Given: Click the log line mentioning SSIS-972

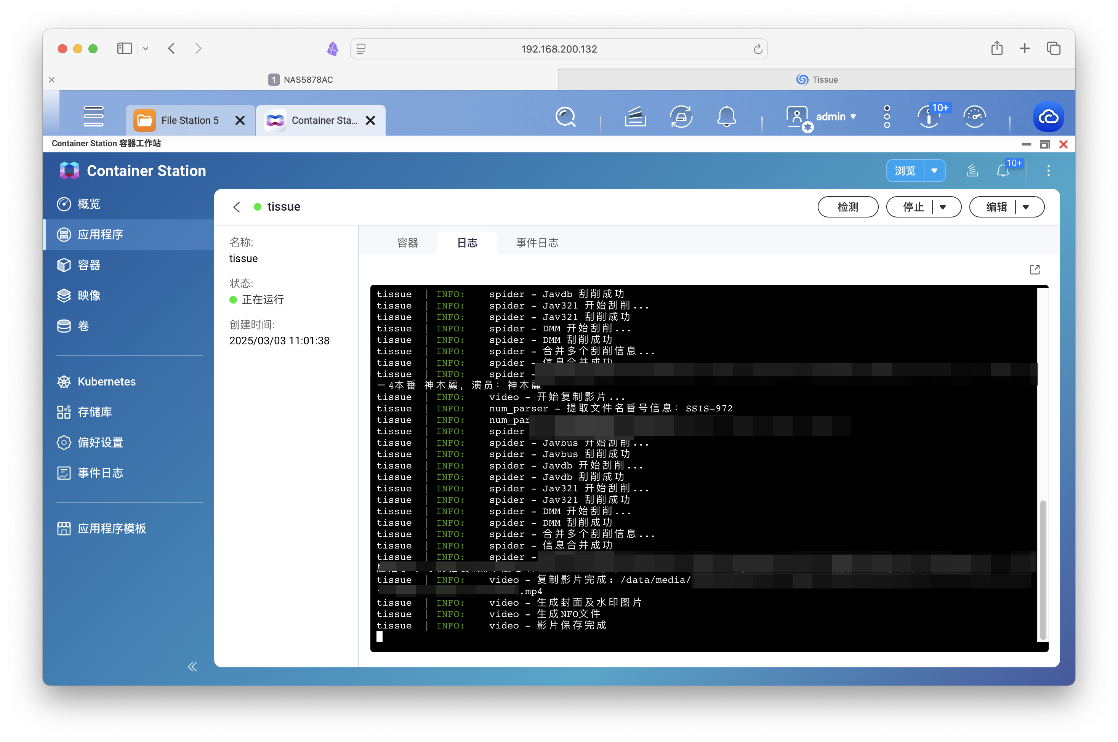Looking at the screenshot, I should 554,408.
